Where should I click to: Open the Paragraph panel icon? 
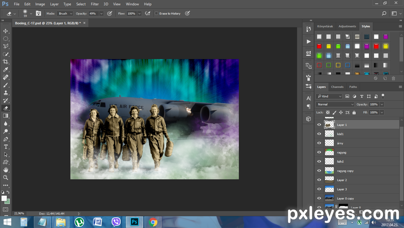[308, 107]
